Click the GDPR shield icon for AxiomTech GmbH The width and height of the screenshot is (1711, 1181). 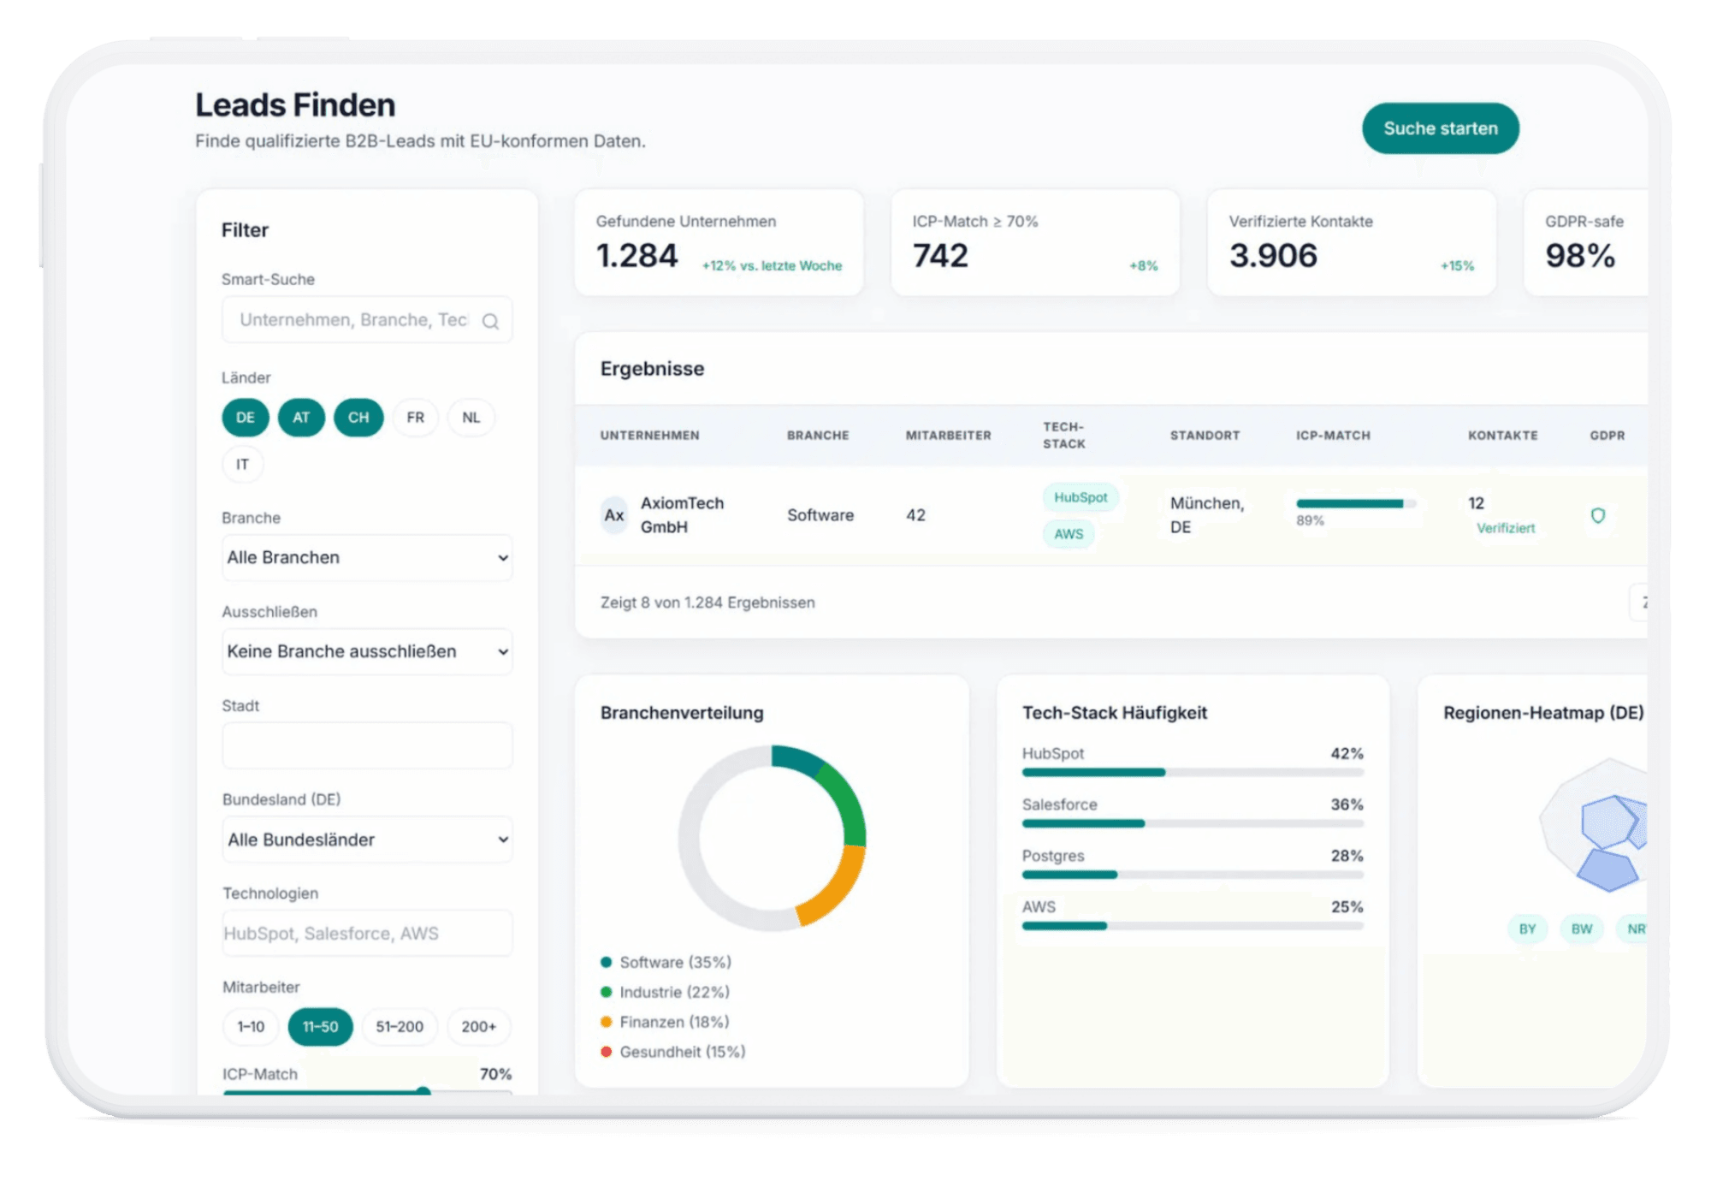1598,515
